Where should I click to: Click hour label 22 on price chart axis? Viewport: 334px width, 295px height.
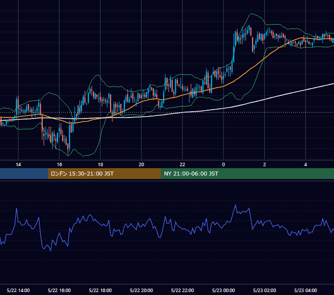click(x=183, y=165)
